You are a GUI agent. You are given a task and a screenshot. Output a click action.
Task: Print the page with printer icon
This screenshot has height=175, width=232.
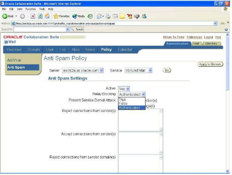pyautogui.click(x=108, y=16)
